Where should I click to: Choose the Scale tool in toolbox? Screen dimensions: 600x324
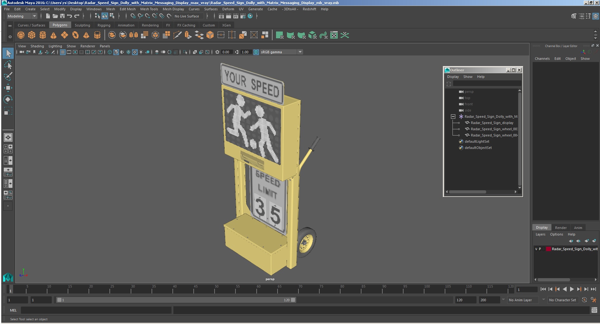[8, 111]
